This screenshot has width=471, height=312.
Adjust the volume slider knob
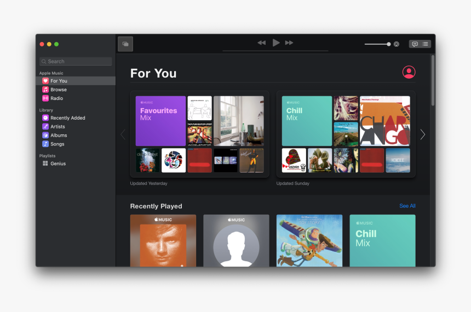click(389, 44)
